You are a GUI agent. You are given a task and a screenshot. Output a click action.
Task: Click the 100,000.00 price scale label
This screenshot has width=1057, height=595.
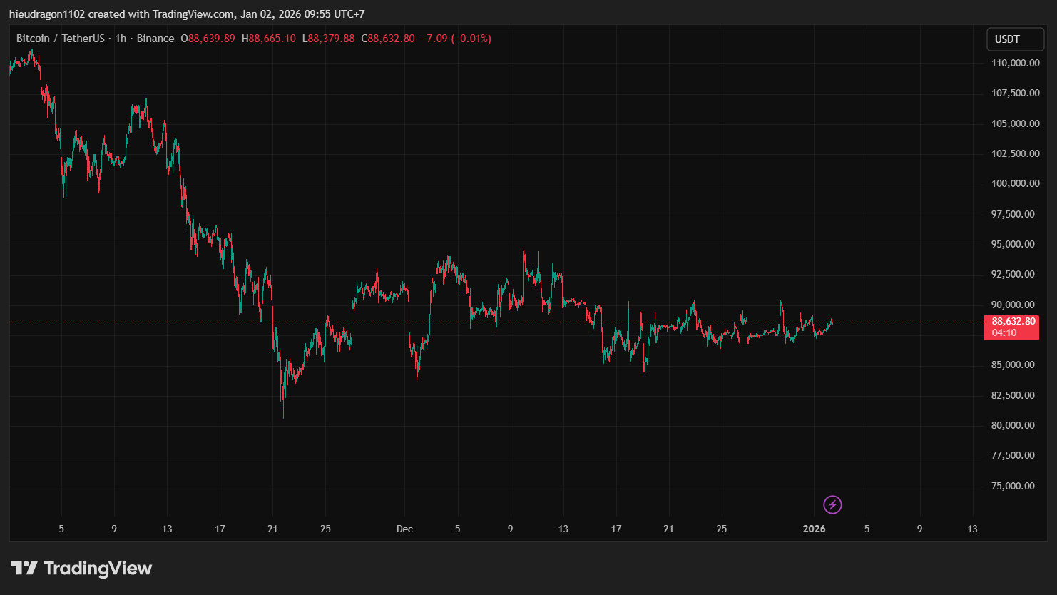[1013, 183]
